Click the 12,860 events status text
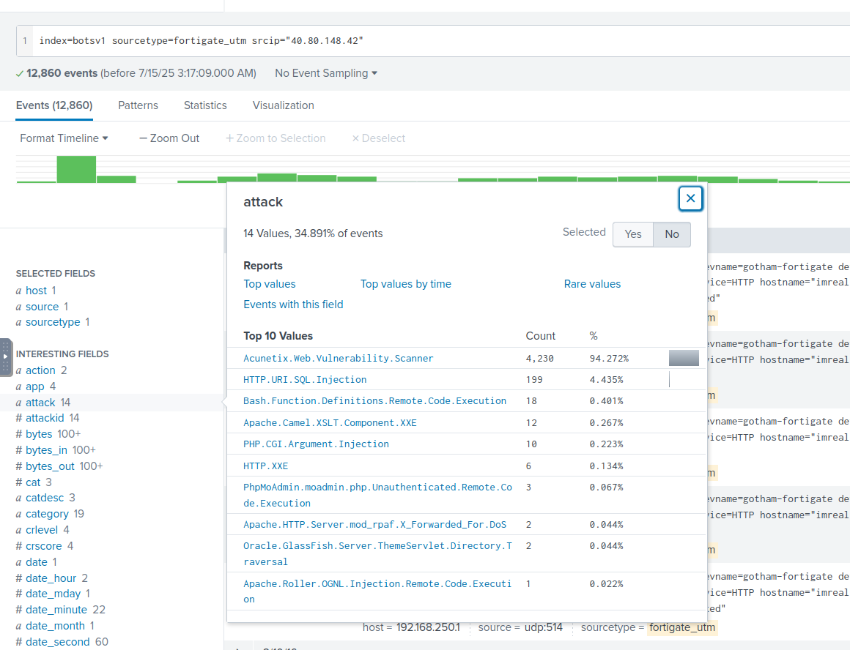 click(62, 73)
